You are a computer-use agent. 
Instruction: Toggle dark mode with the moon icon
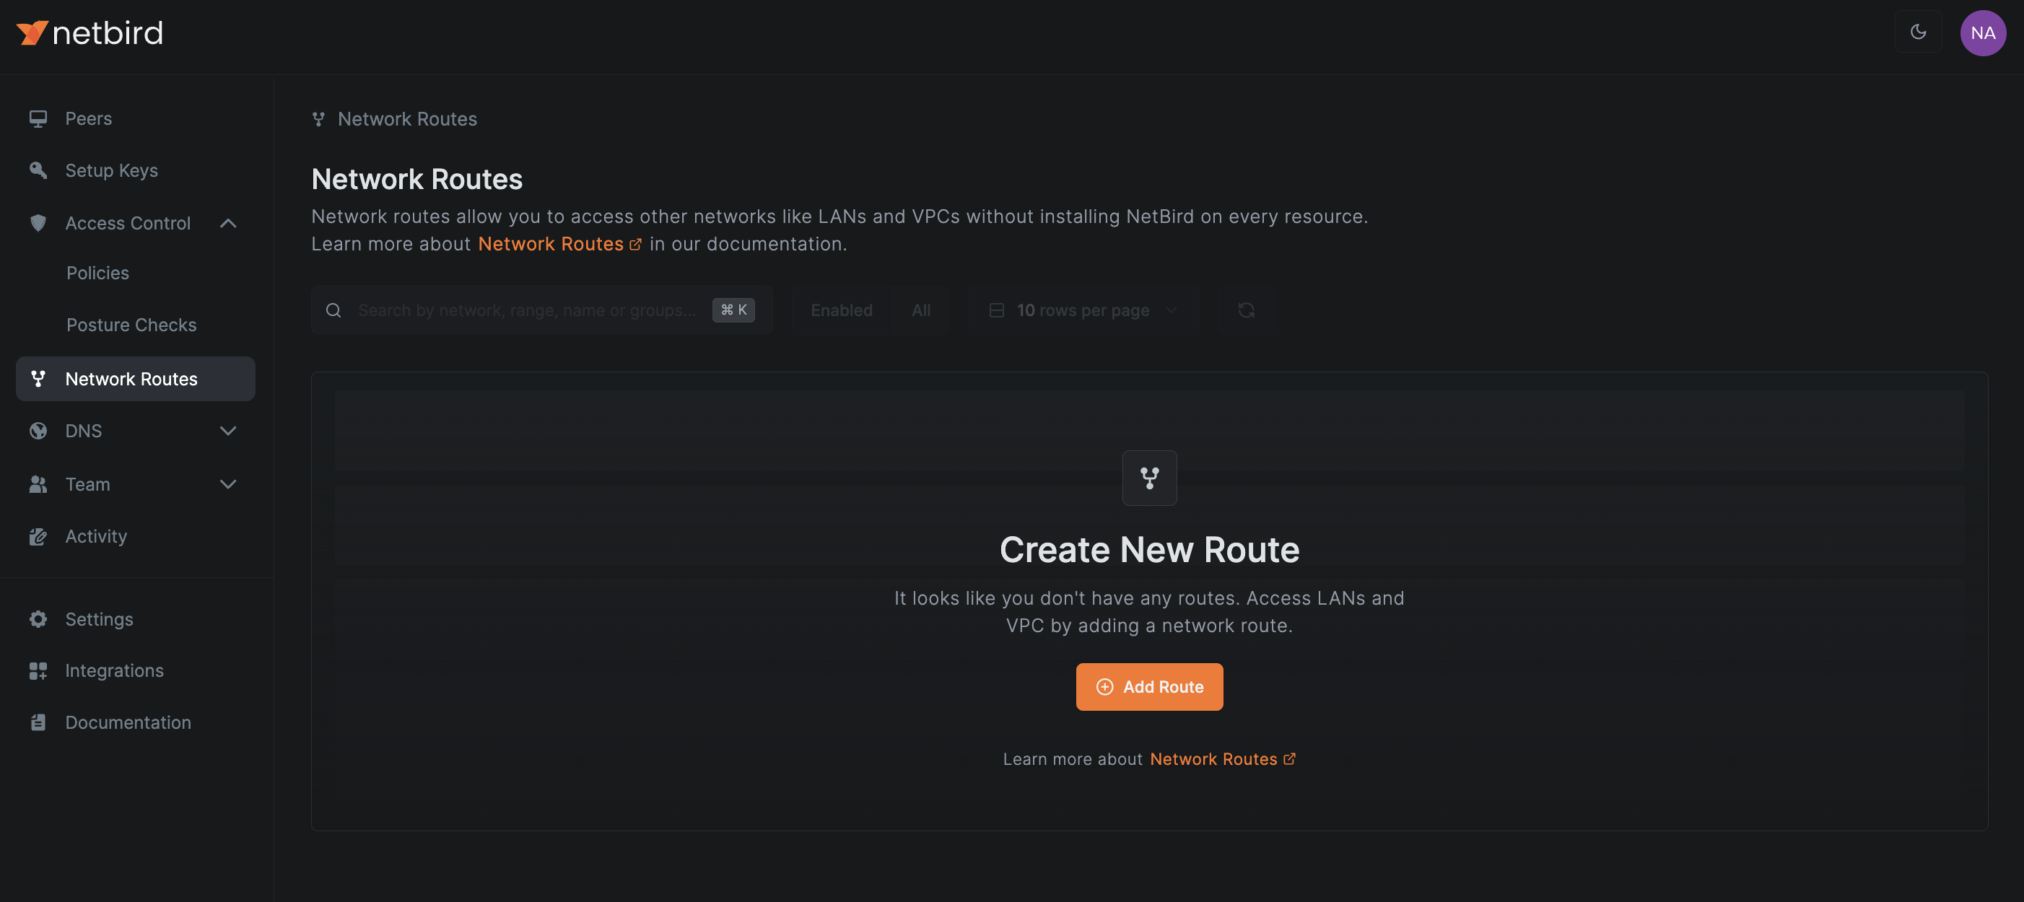pyautogui.click(x=1918, y=32)
